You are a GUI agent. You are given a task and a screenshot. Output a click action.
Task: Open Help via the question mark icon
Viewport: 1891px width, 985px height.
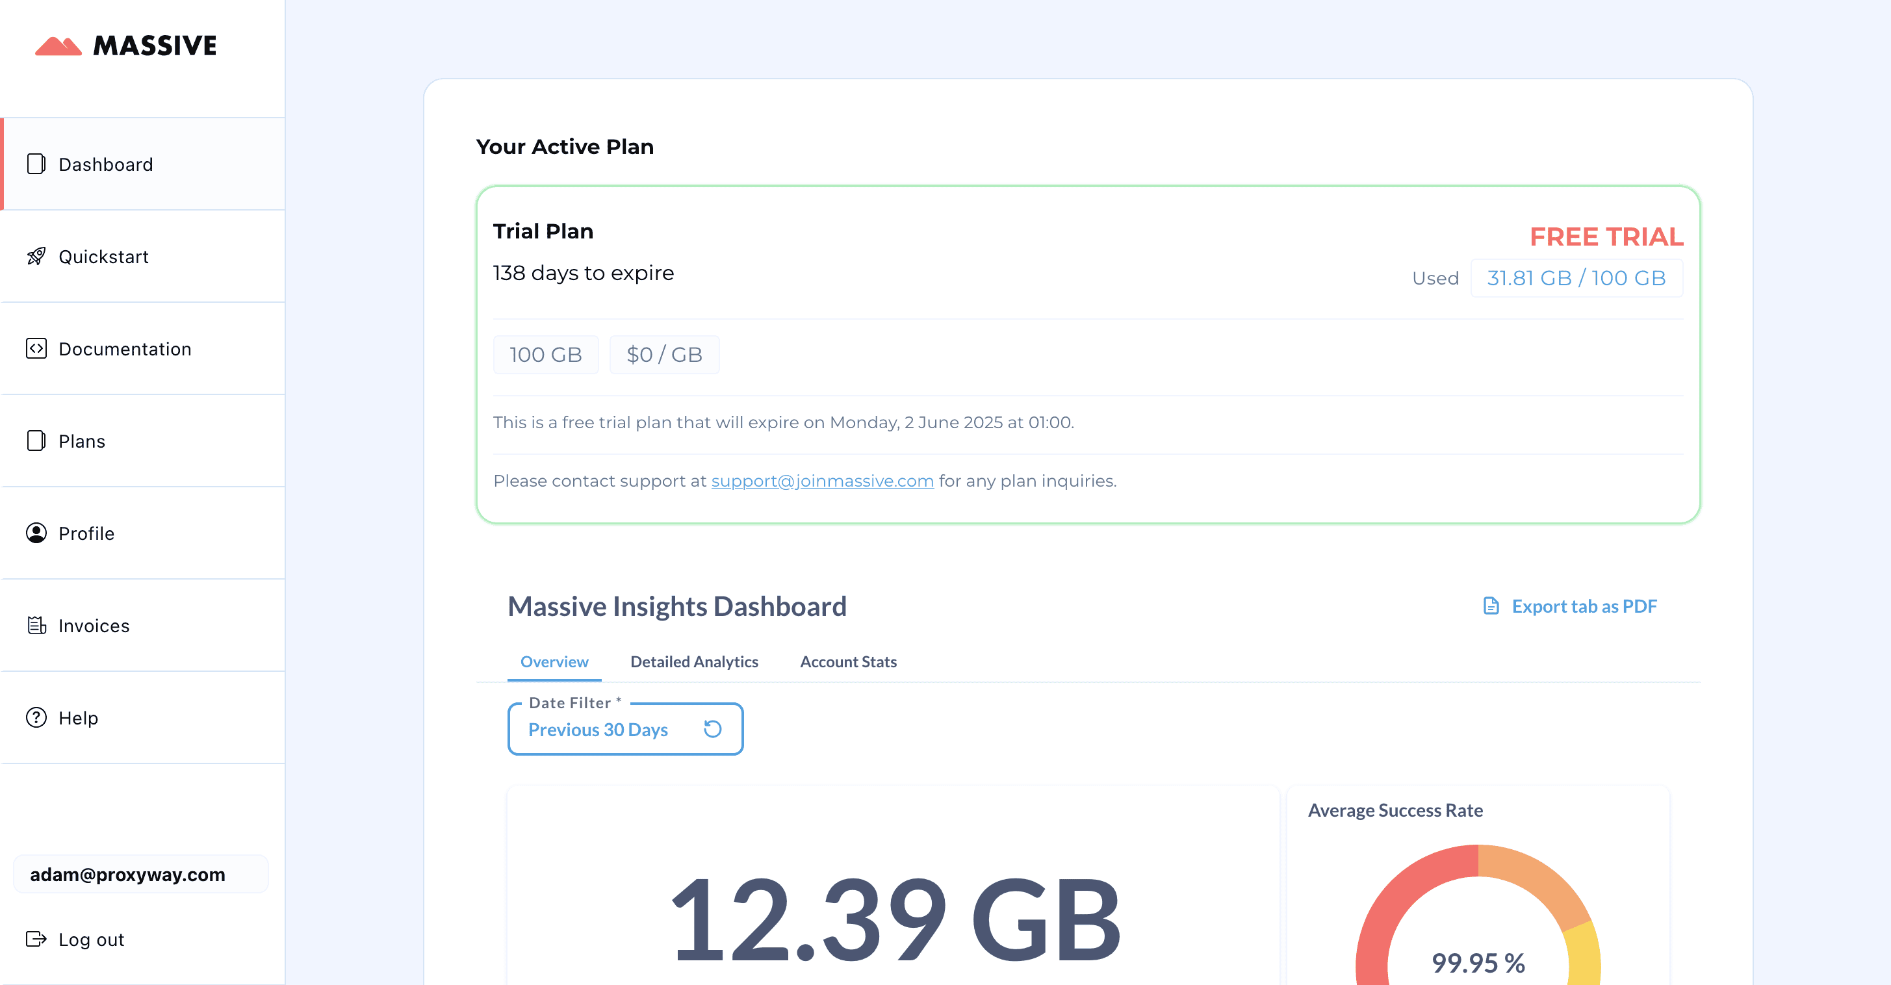click(36, 718)
